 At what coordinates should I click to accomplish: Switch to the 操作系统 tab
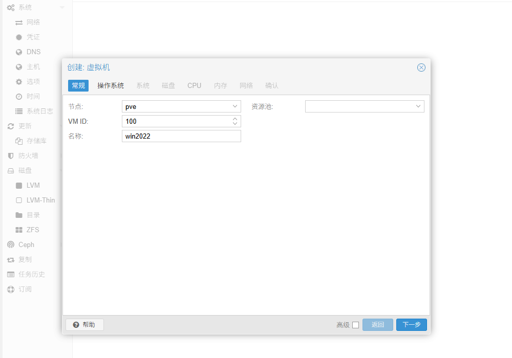tap(111, 85)
